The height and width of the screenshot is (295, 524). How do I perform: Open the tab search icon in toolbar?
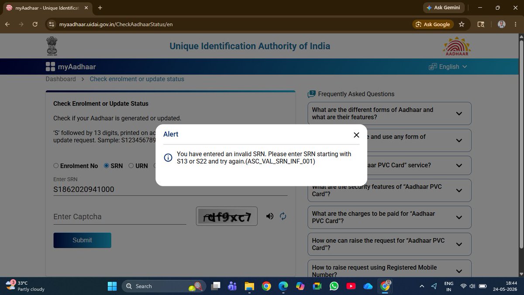click(x=481, y=24)
